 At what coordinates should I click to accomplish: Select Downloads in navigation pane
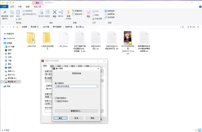[x=10, y=61]
